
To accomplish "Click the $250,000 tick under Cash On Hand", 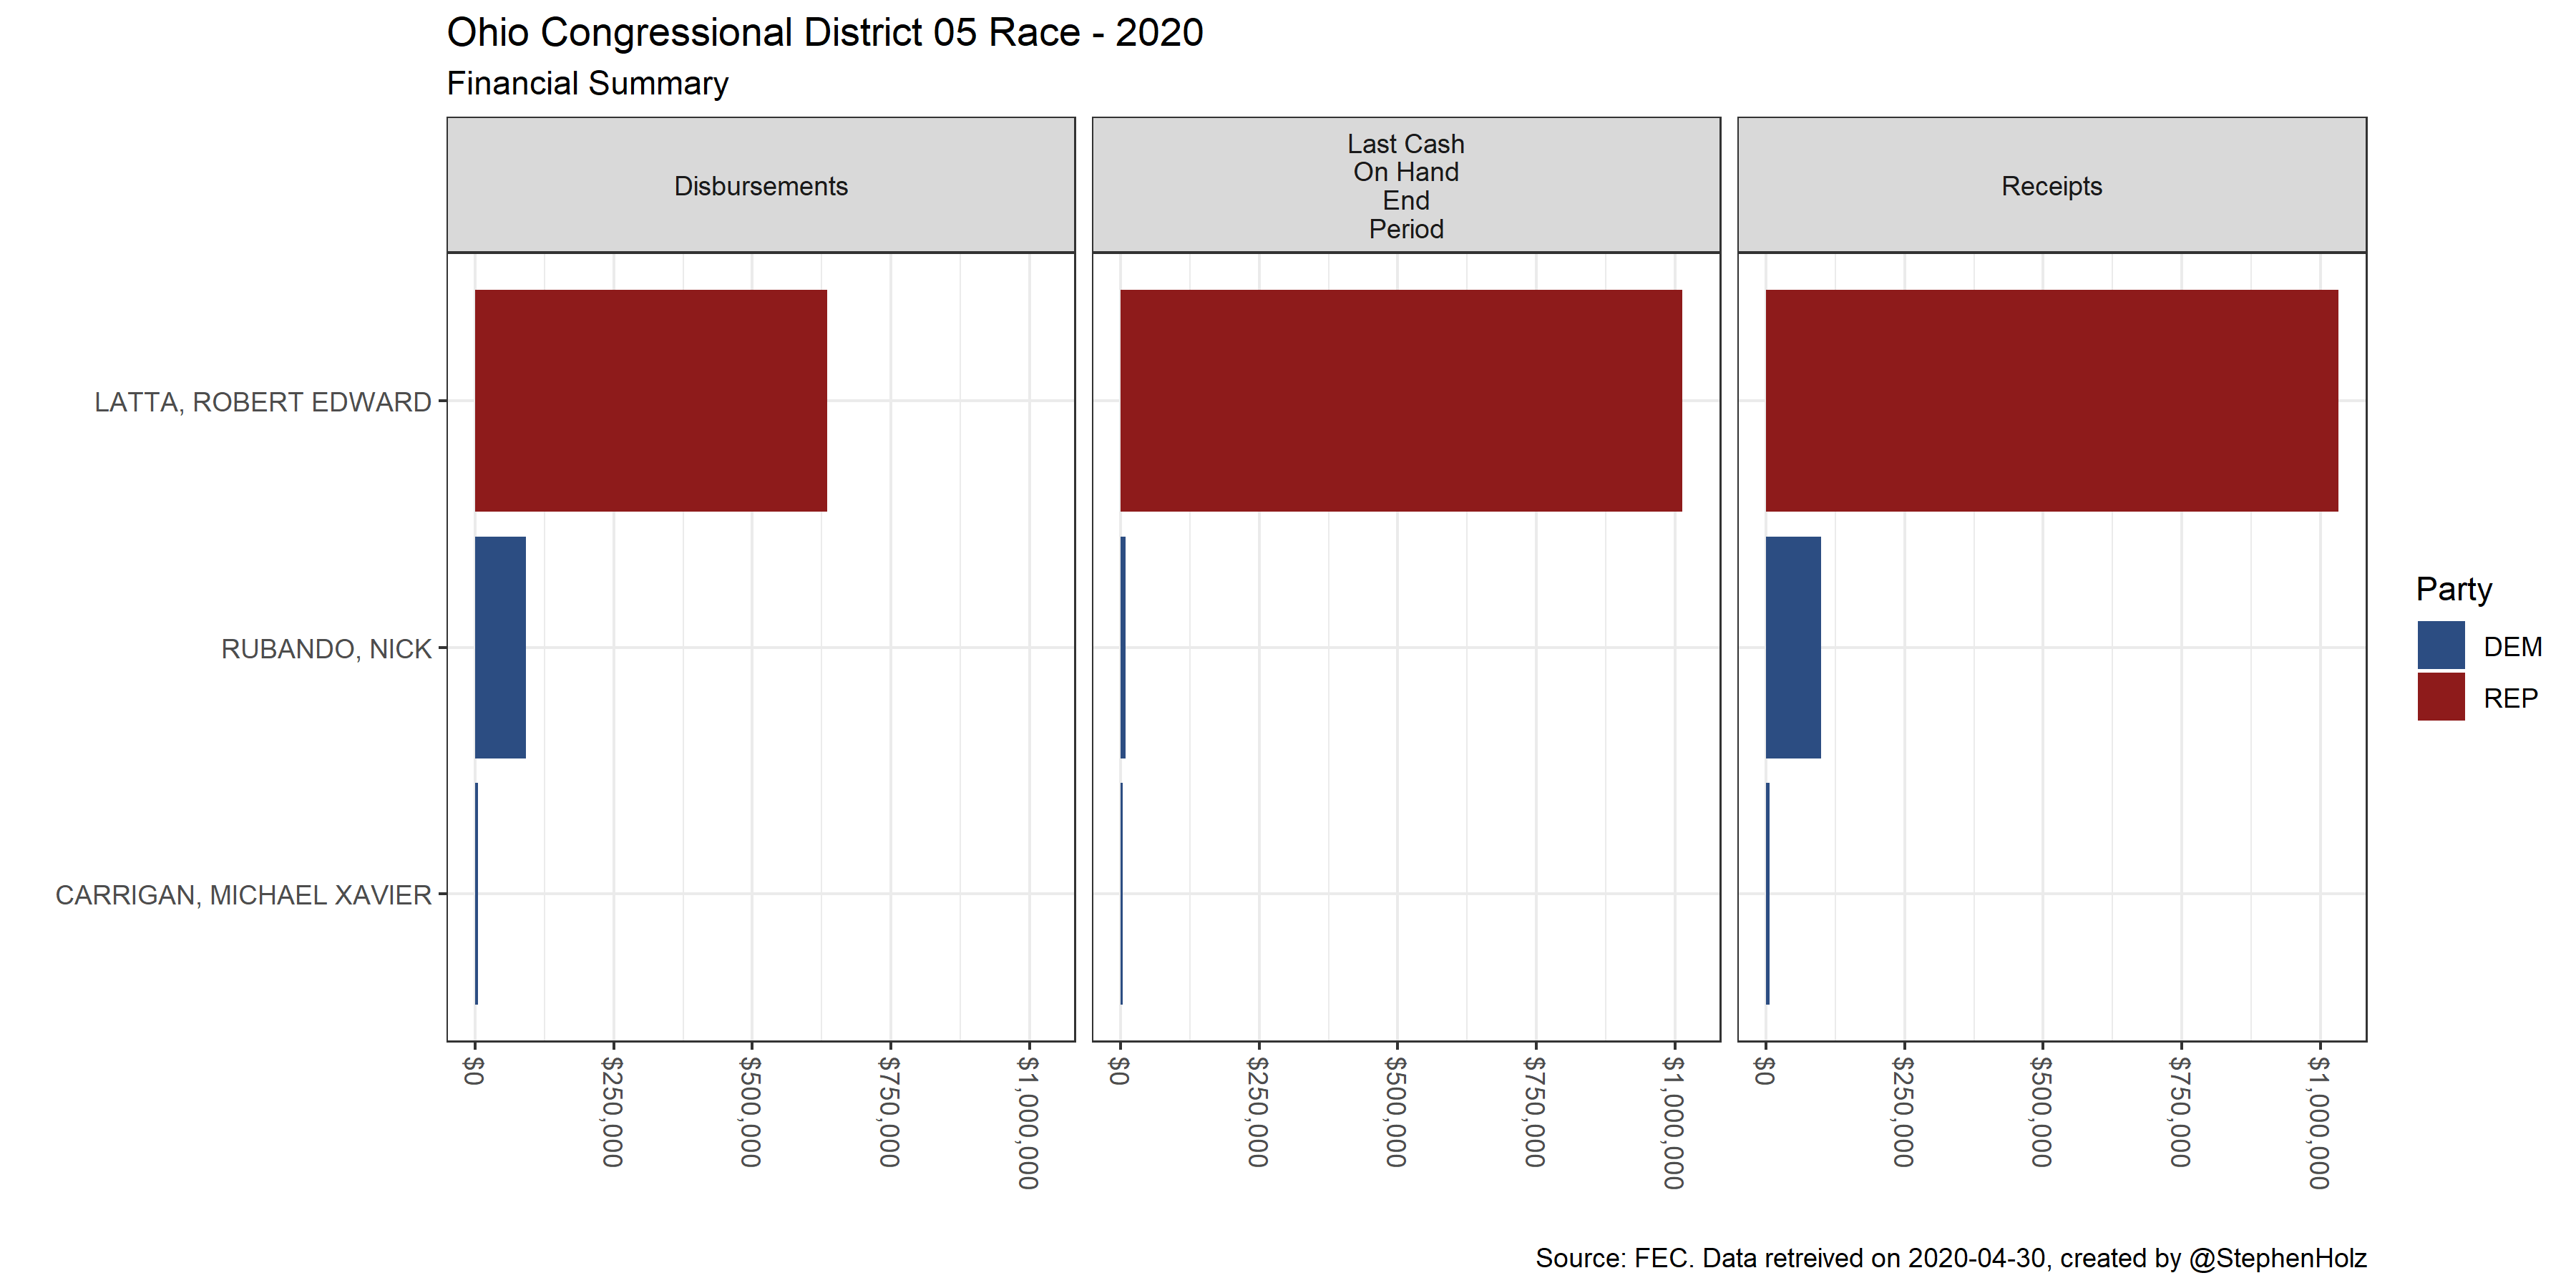I will [1258, 1112].
